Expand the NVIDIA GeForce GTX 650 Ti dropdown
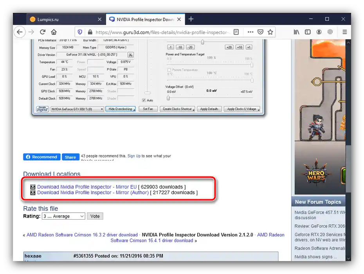 77,109
